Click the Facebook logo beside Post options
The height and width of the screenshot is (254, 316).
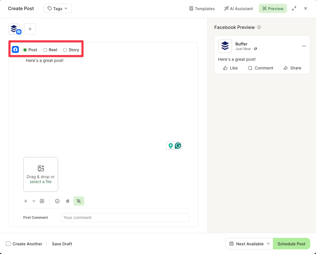[x=15, y=49]
